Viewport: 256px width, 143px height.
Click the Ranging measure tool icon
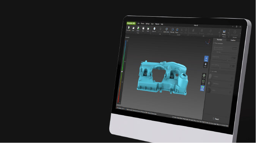[x=224, y=32]
